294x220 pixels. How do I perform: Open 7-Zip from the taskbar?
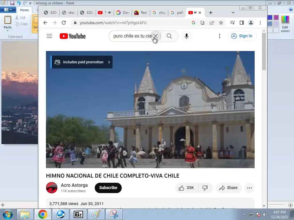pyautogui.click(x=78, y=214)
